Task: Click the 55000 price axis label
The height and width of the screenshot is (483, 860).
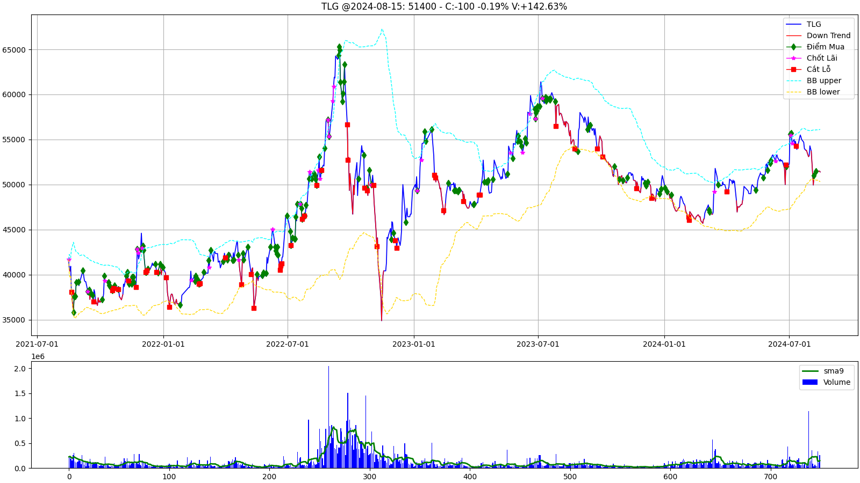Action: 14,140
